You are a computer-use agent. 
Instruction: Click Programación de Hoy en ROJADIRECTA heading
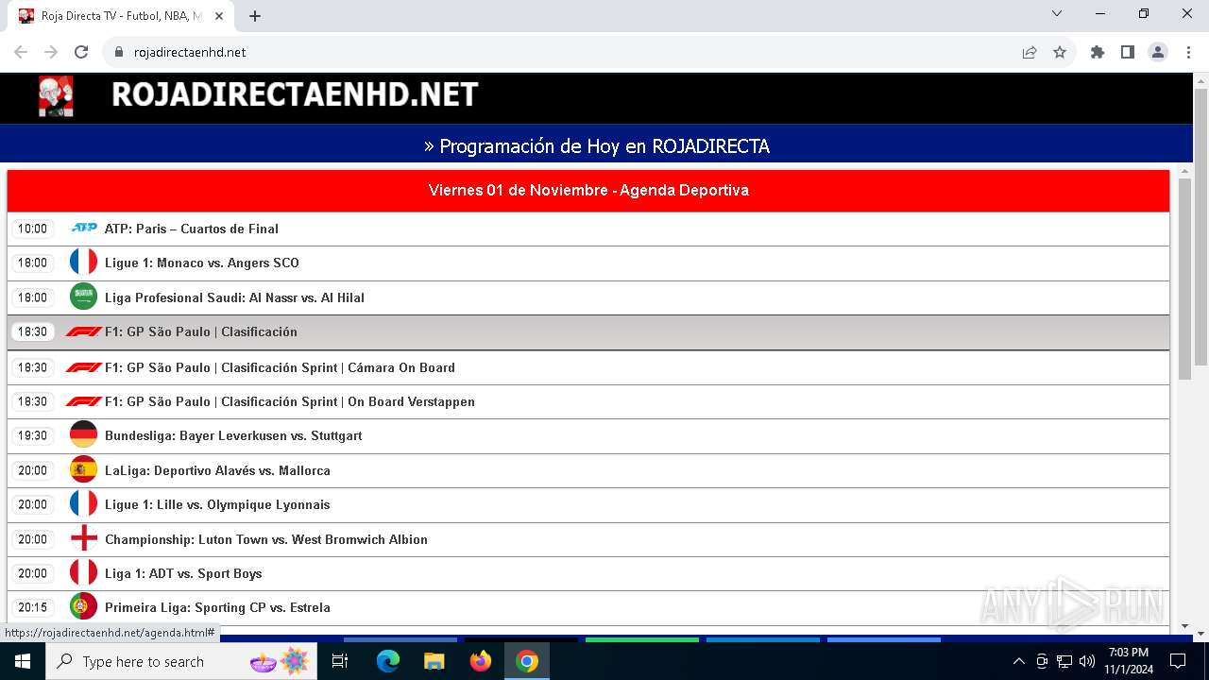coord(597,146)
